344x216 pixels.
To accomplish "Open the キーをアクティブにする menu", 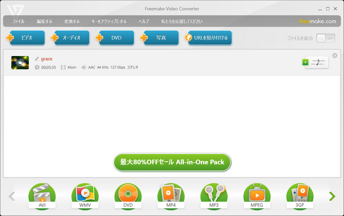I will point(109,21).
